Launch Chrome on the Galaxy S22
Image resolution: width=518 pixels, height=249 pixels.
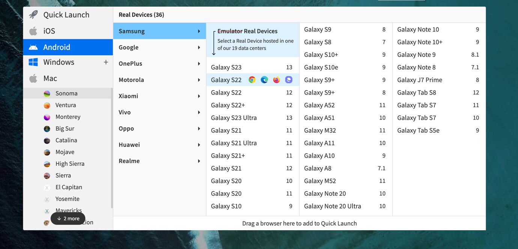pyautogui.click(x=251, y=79)
